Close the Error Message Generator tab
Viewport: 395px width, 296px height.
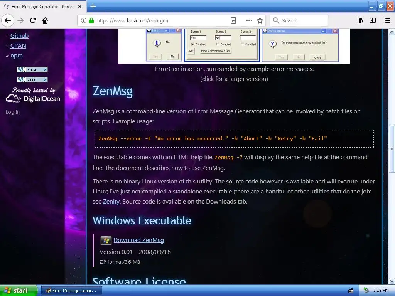click(x=80, y=7)
